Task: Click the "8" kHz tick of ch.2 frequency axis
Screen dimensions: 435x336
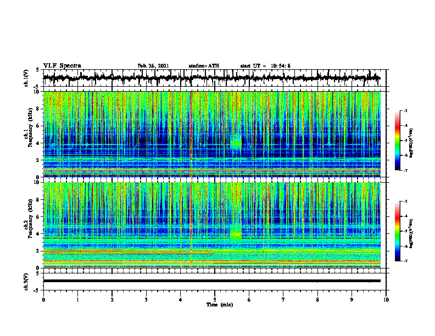Action: coord(38,200)
